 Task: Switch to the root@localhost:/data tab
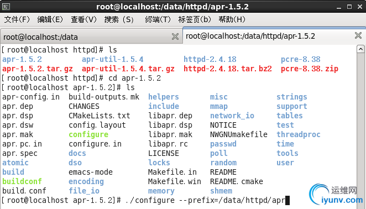91,37
